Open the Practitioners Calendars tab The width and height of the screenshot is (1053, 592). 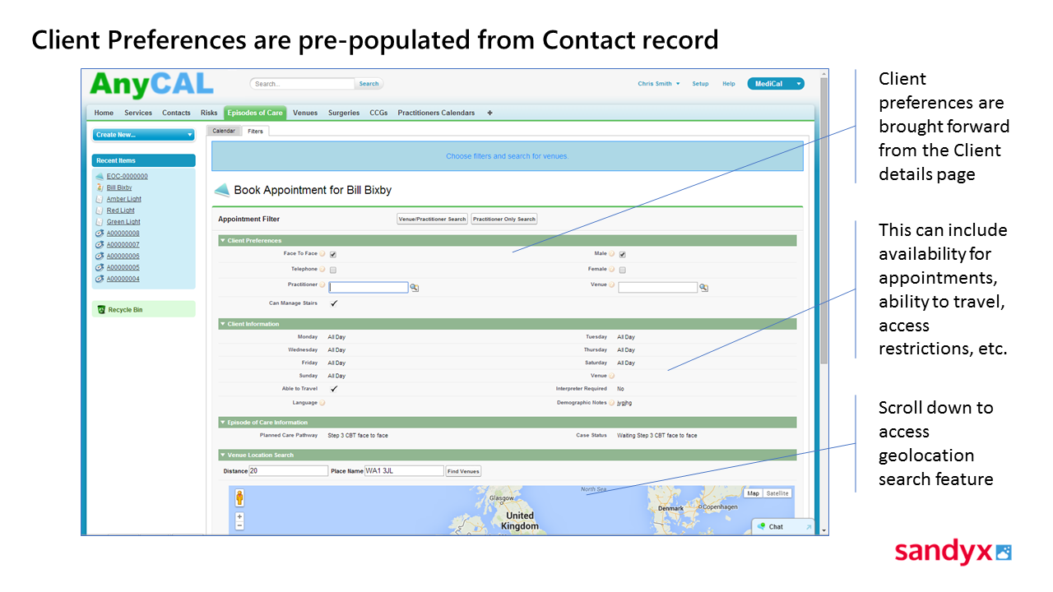point(436,113)
